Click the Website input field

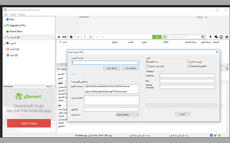pyautogui.click(x=187, y=76)
